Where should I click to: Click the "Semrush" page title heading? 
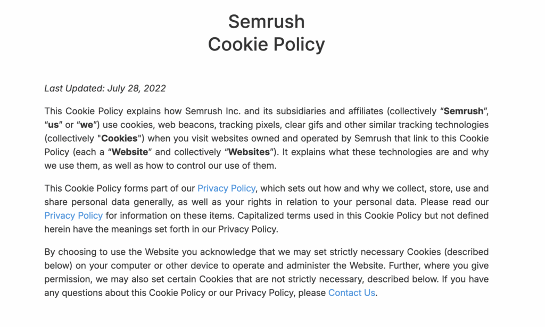[267, 22]
